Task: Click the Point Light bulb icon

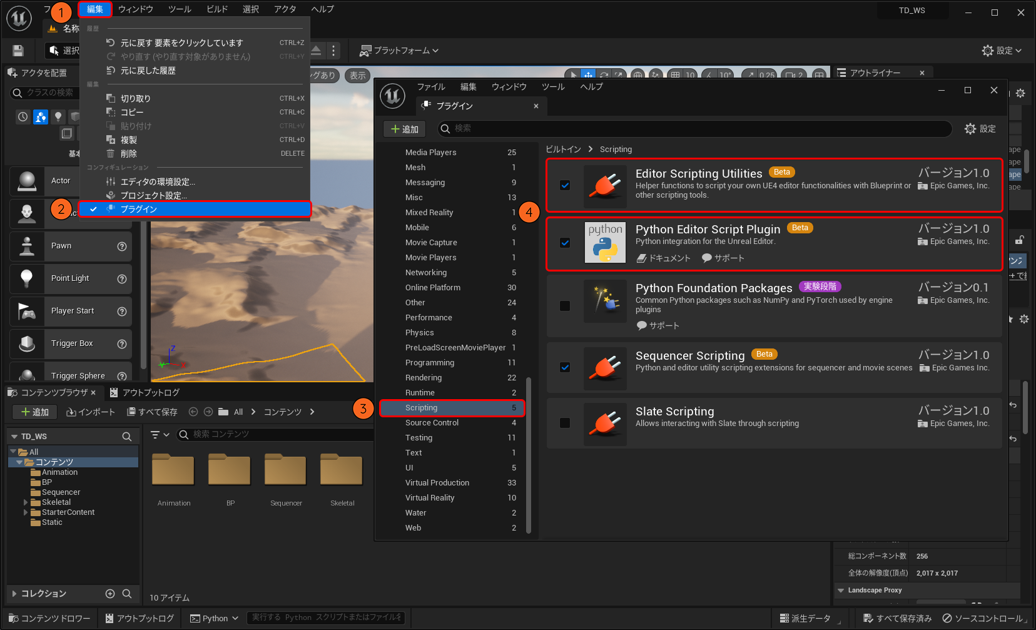Action: [27, 278]
